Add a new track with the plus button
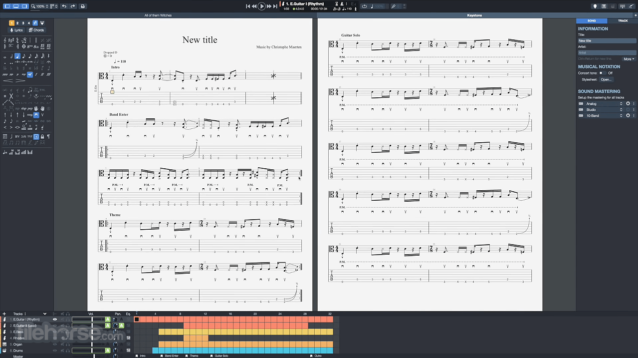Image resolution: width=638 pixels, height=358 pixels. 4,314
